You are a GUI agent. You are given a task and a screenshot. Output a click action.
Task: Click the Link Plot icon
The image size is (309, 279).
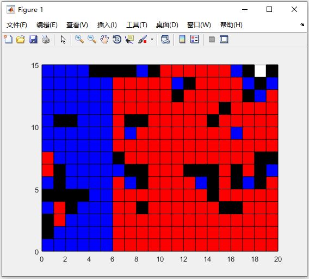coord(165,39)
